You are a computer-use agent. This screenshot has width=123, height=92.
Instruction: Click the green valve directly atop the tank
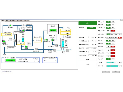point(23,30)
